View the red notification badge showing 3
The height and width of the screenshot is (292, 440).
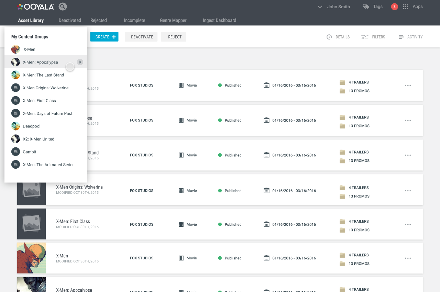tap(395, 7)
